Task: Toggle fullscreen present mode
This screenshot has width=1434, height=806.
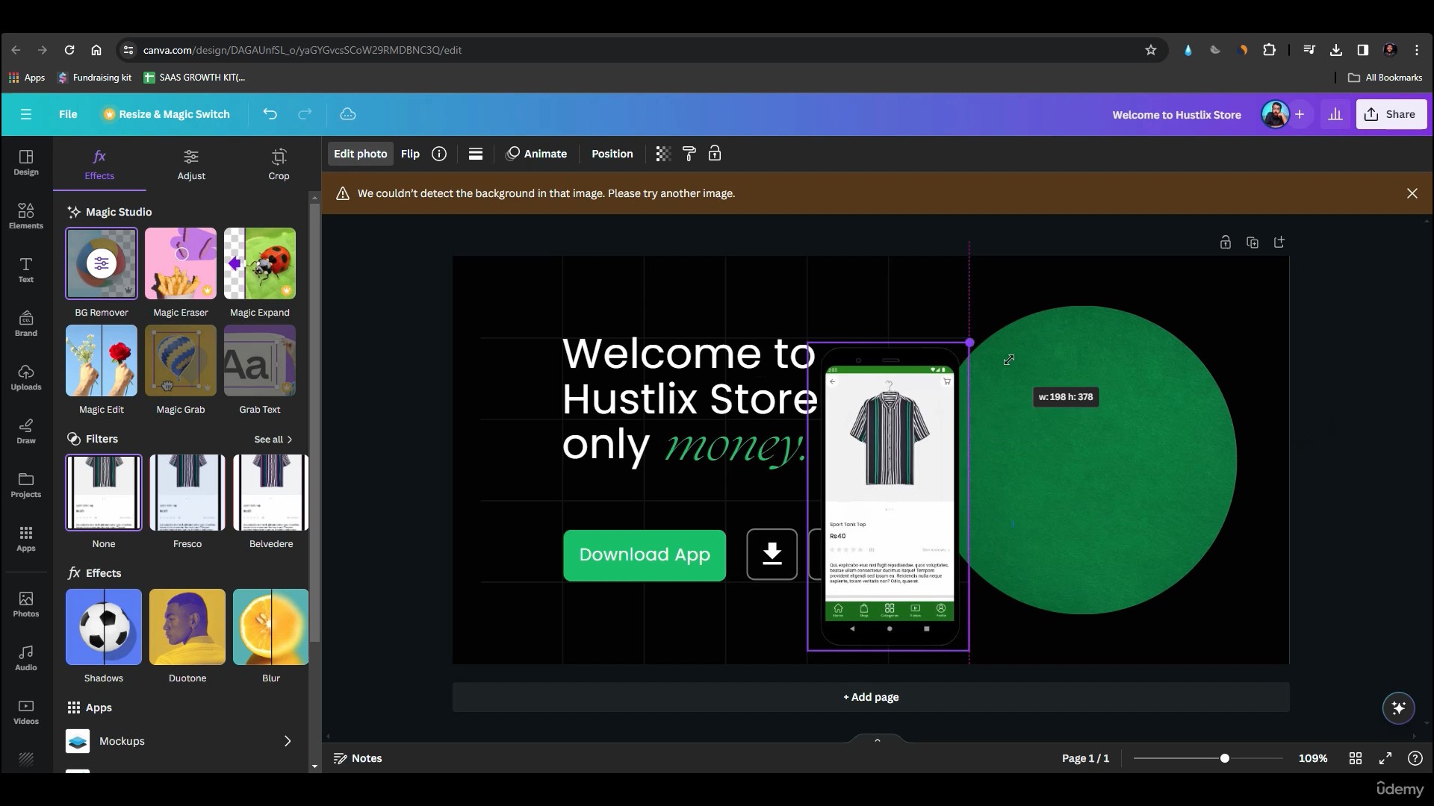Action: pos(1385,758)
